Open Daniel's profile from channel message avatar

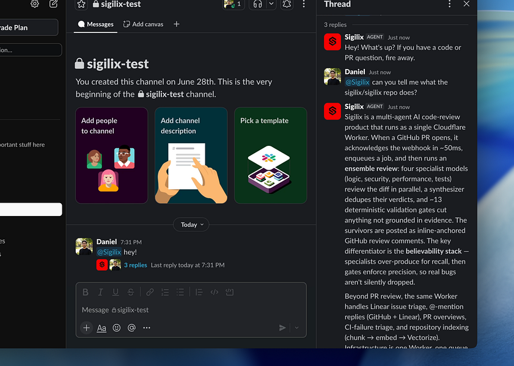point(84,246)
